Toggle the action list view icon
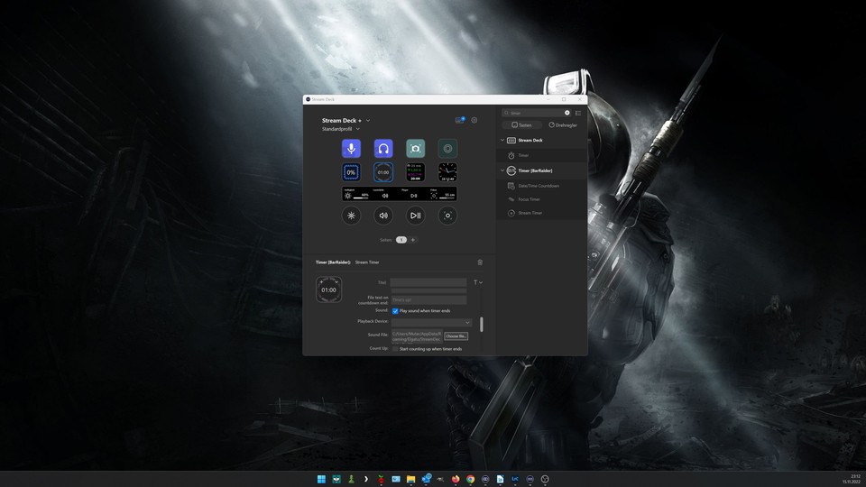866x487 pixels. pos(578,113)
